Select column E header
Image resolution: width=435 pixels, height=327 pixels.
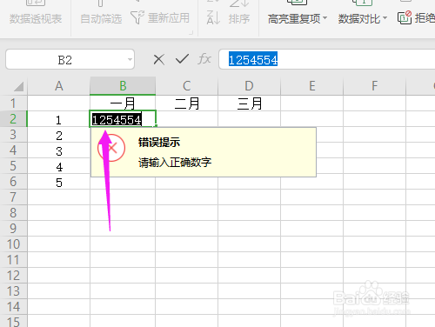click(x=312, y=86)
